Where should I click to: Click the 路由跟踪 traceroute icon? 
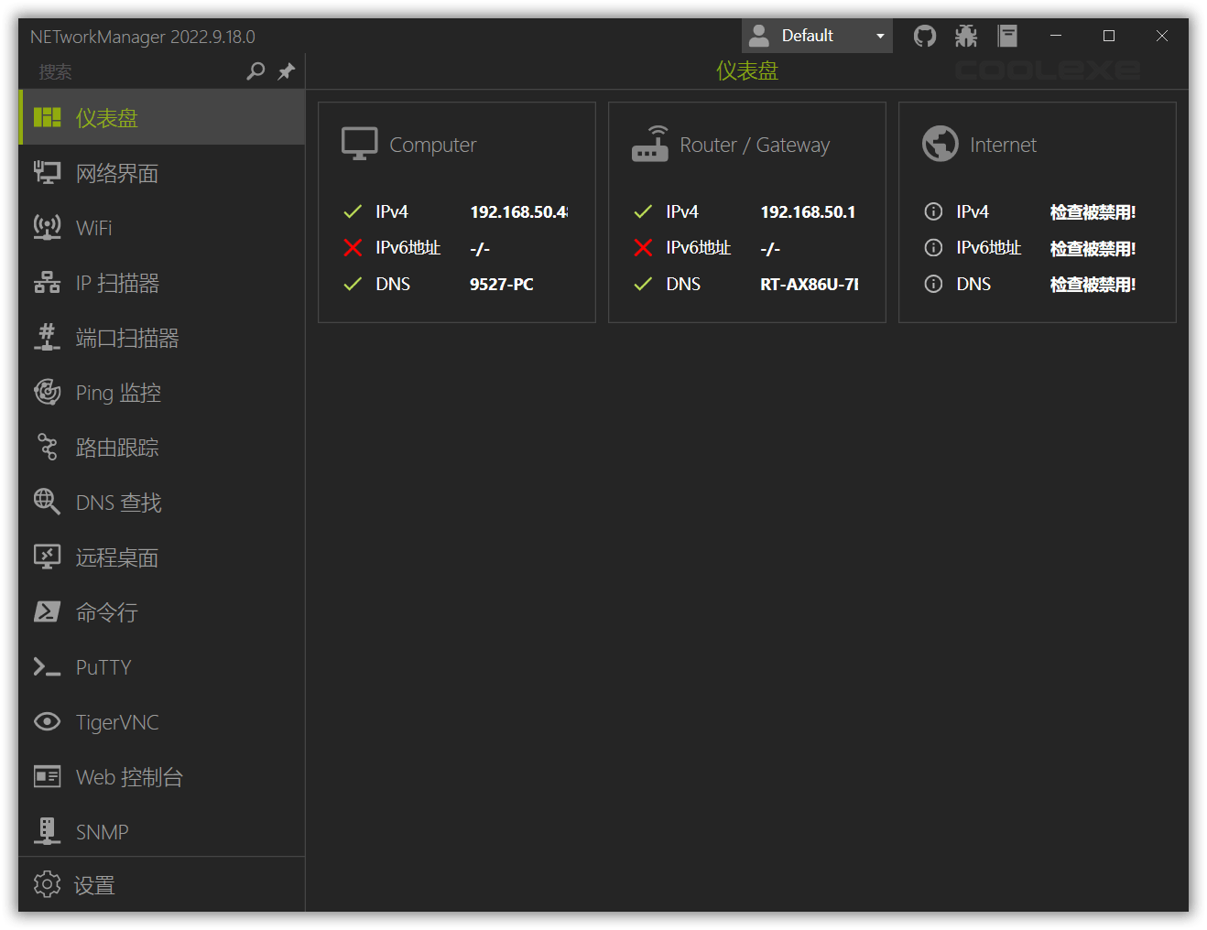[x=47, y=447]
